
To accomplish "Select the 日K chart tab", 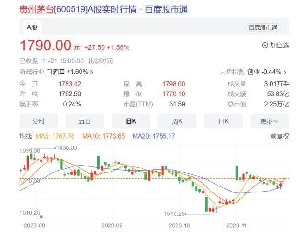I will point(131,121).
